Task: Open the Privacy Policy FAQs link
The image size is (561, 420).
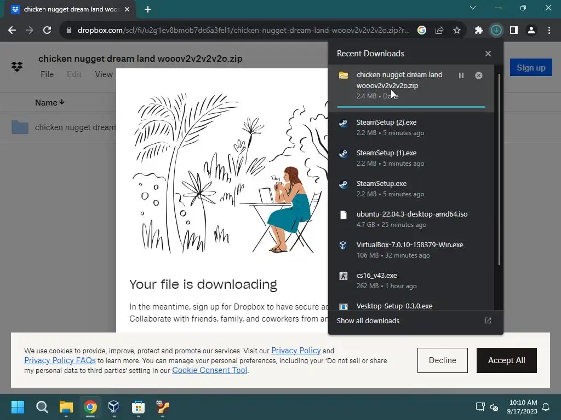Action: [x=60, y=360]
